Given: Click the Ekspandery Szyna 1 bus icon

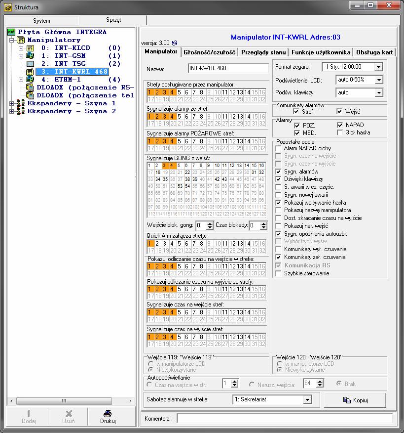Looking at the screenshot, I should [x=21, y=103].
